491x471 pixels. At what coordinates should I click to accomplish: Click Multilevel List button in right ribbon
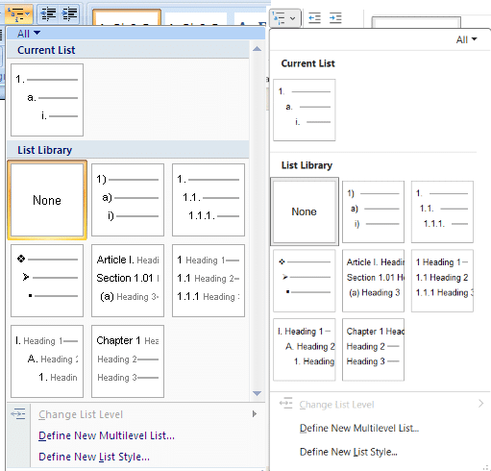[285, 18]
